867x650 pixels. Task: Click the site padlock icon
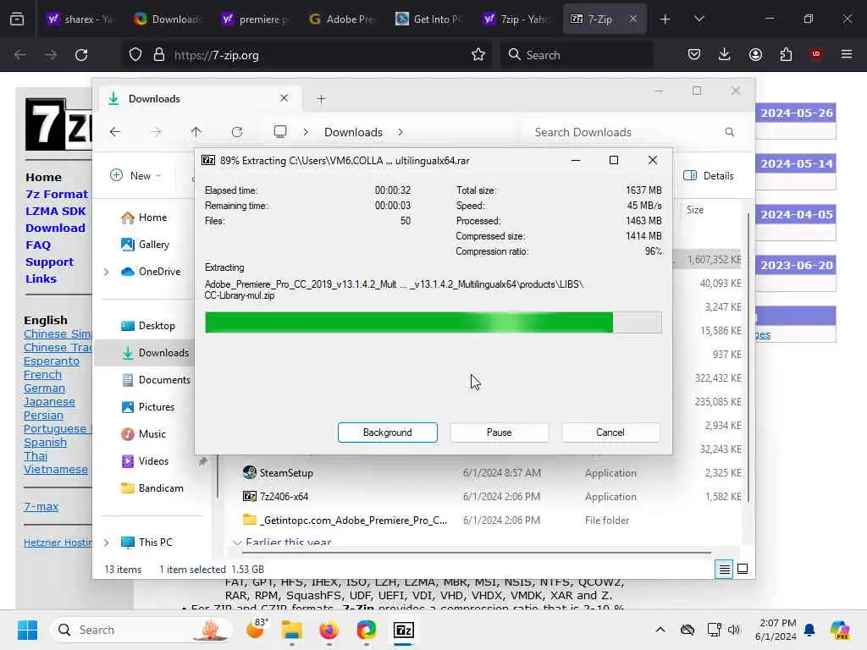[x=159, y=55]
